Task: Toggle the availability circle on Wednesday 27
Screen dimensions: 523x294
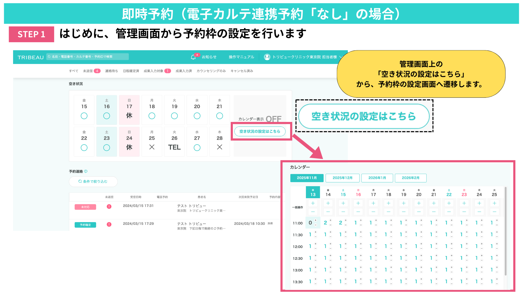Action: [x=197, y=148]
